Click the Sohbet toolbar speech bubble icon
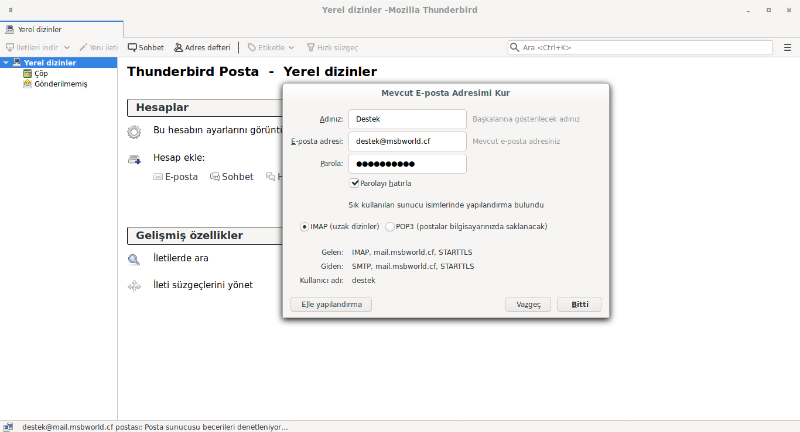This screenshot has width=800, height=432. (x=132, y=47)
